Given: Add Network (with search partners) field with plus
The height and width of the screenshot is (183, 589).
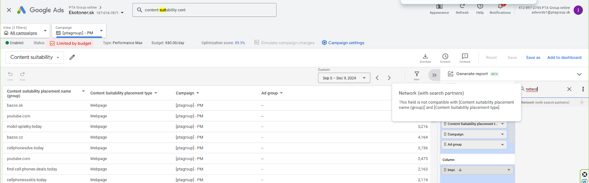Looking at the screenshot, I should click(x=582, y=103).
